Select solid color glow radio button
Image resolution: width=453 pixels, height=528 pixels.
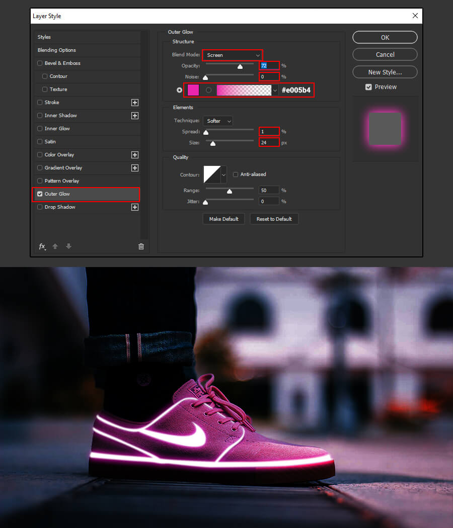pos(179,90)
